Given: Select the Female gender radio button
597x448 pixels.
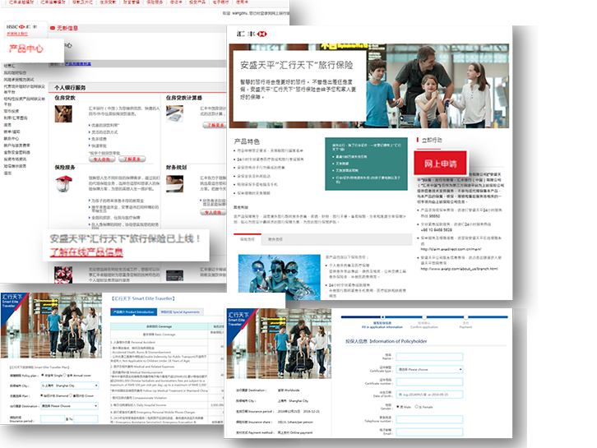Looking at the screenshot, I should pyautogui.click(x=417, y=407).
